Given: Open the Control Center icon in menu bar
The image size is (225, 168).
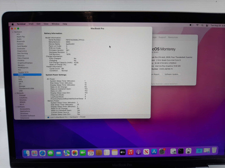Looking at the screenshot, I should (207, 25).
